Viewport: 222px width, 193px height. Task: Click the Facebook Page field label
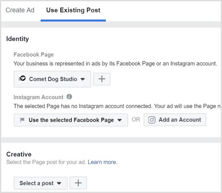(x=34, y=55)
